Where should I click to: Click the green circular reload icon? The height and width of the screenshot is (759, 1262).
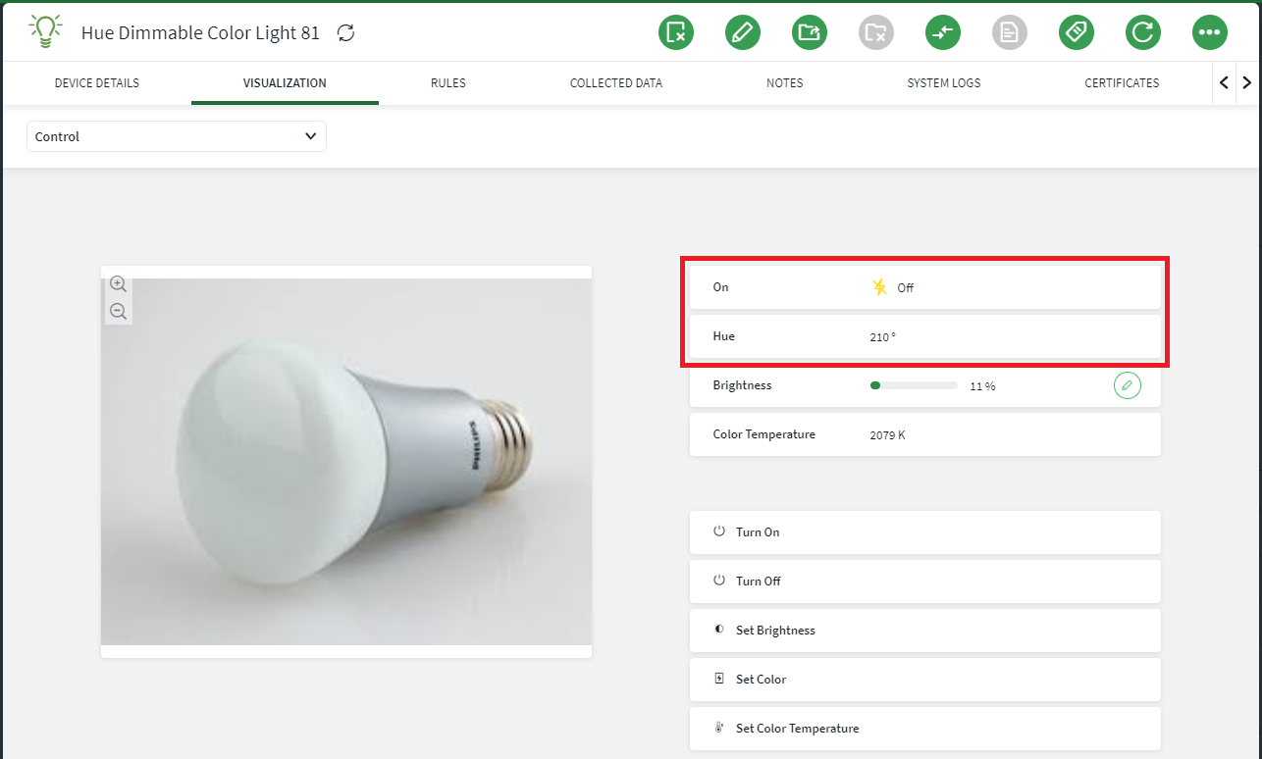click(x=1143, y=32)
